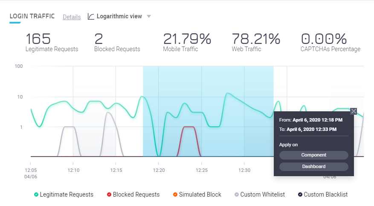Click the 2 Blocked Requests stat
The width and height of the screenshot is (374, 206).
[x=117, y=43]
